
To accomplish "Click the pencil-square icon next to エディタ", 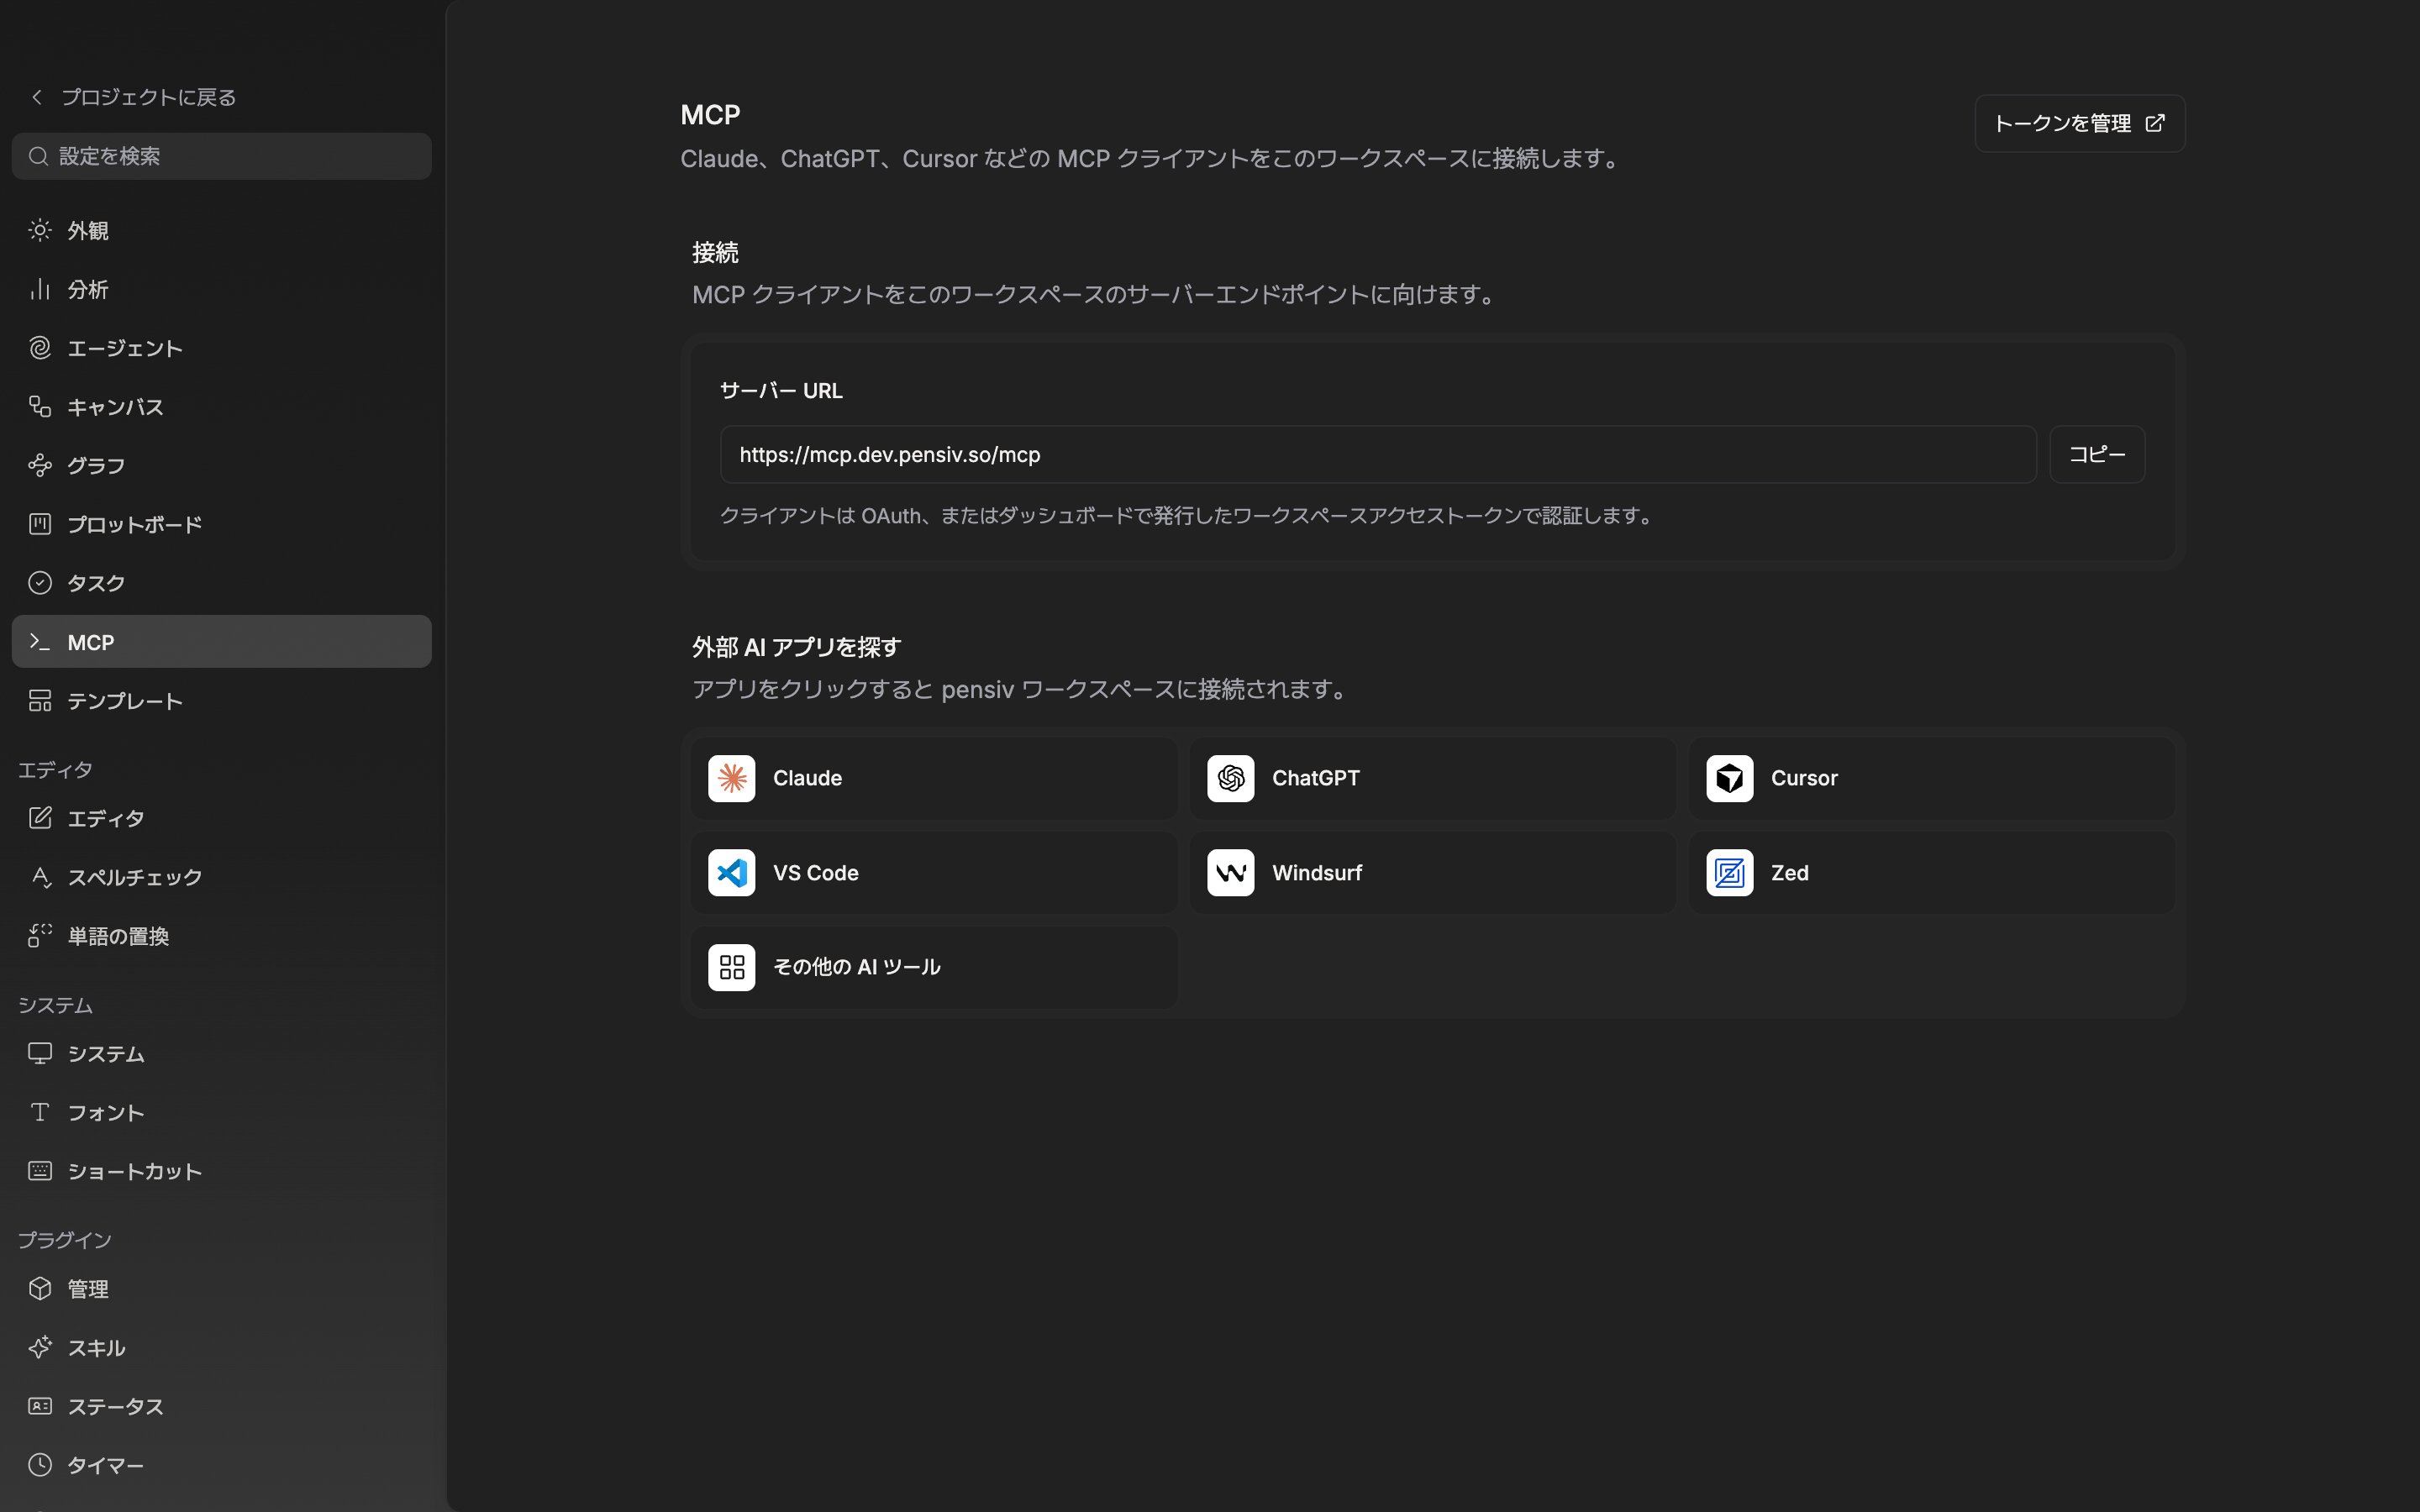I will point(40,818).
